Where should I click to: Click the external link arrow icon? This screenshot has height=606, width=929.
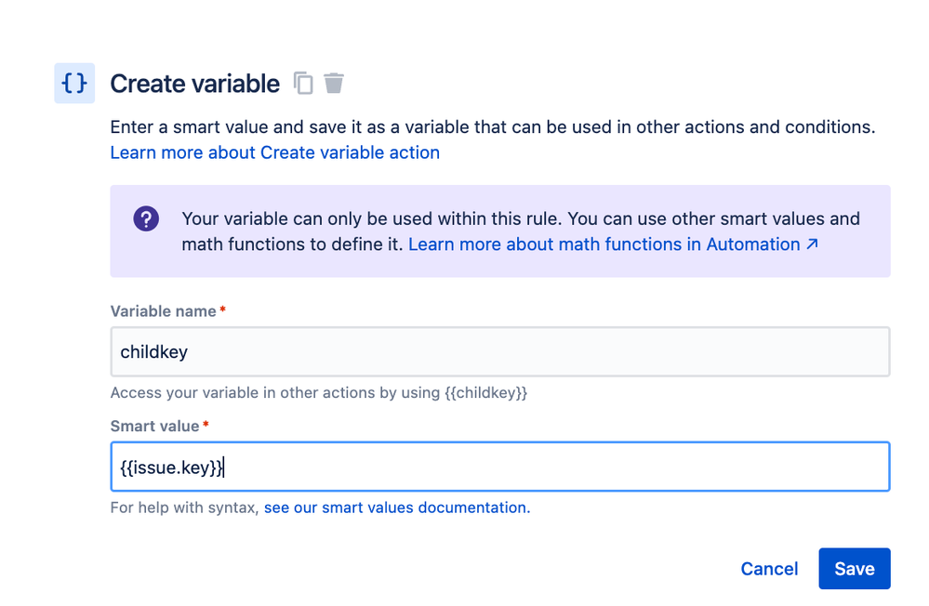812,244
